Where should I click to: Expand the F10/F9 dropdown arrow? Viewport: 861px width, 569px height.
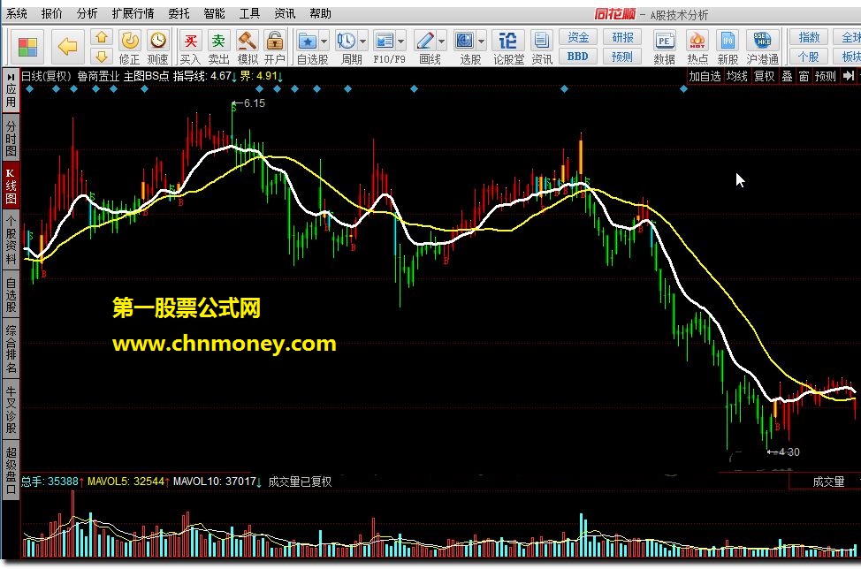[x=400, y=42]
